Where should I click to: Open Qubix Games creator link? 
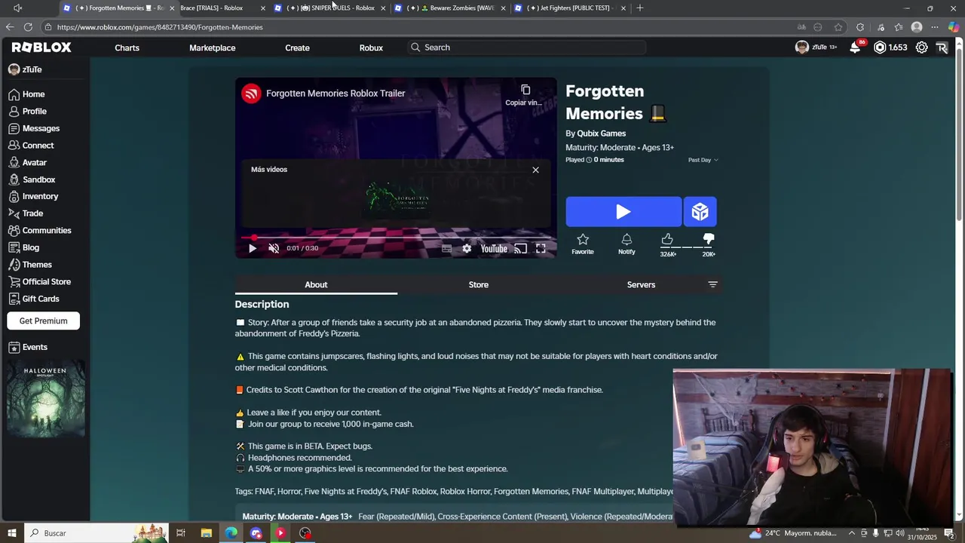click(601, 133)
